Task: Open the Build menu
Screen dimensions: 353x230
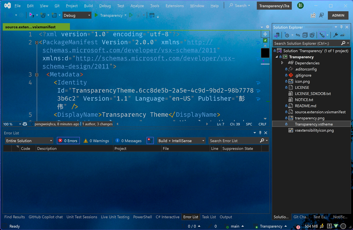Action: click(x=88, y=6)
